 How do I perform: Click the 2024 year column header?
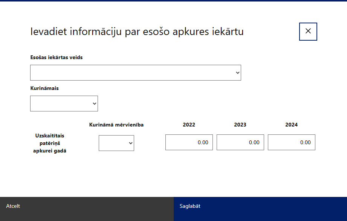coord(292,125)
